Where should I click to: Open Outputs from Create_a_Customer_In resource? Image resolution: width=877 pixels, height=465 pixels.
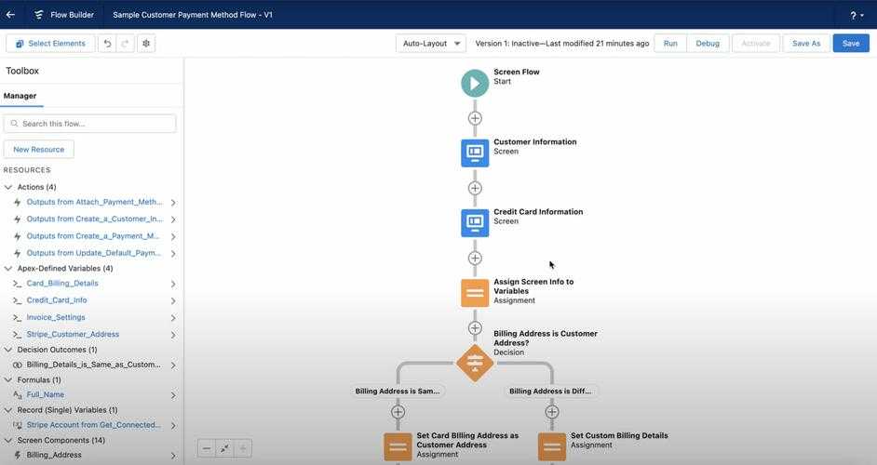(x=95, y=219)
